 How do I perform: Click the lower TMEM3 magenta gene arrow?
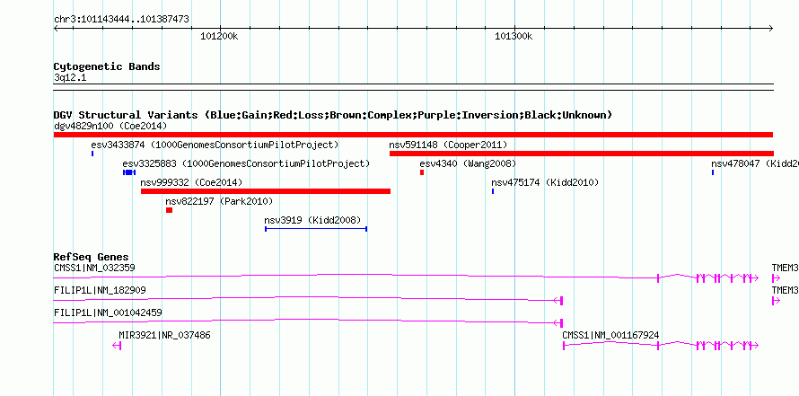[x=776, y=301]
